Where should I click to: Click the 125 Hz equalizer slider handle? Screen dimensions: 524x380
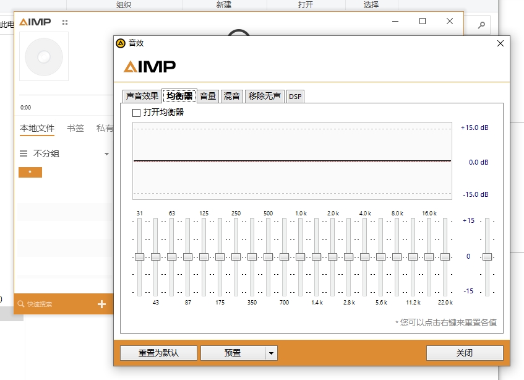(204, 257)
